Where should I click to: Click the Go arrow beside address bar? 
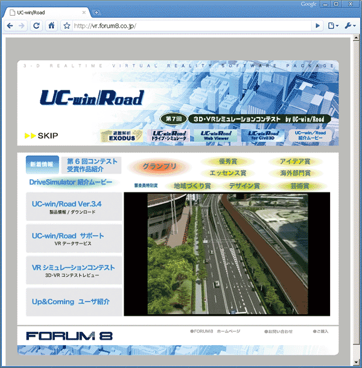click(317, 25)
